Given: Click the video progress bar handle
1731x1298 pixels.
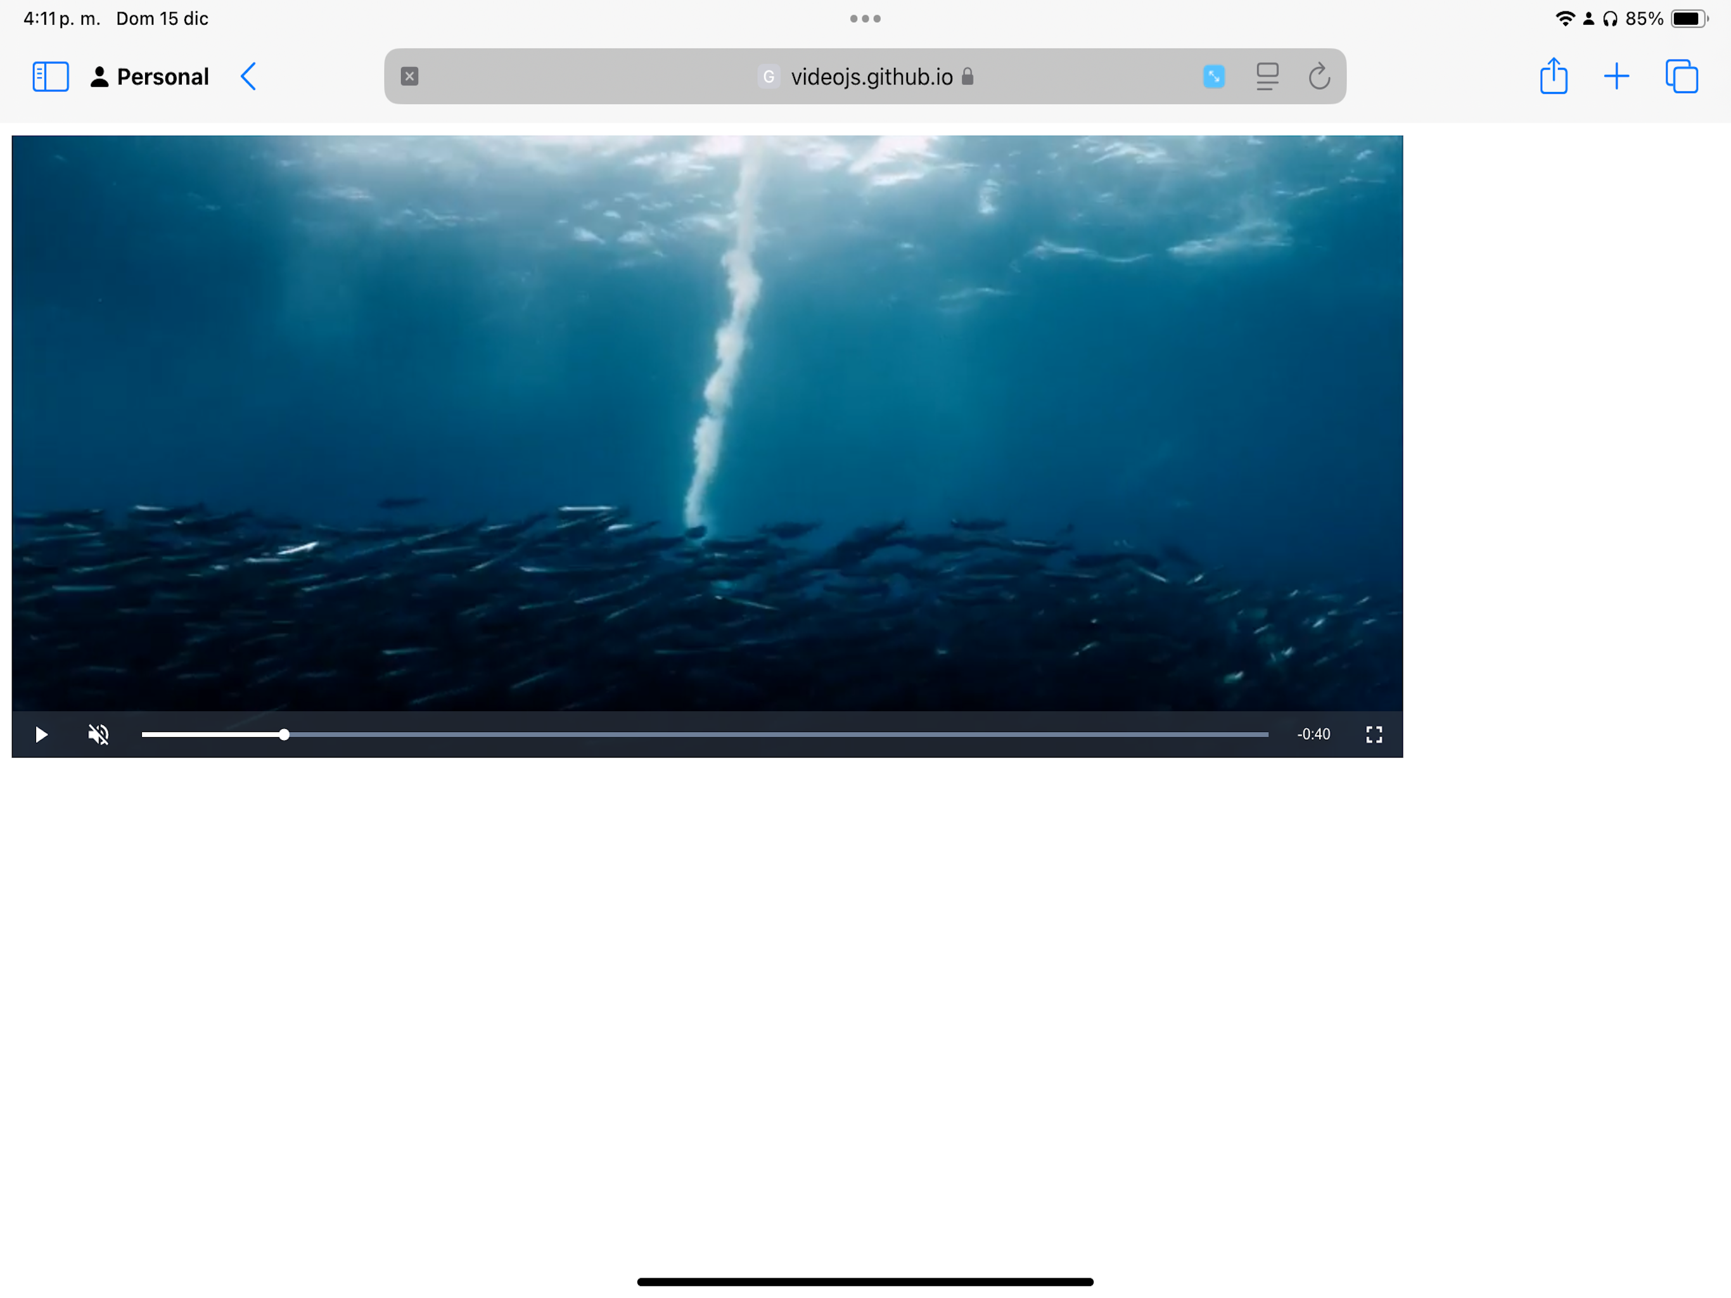Looking at the screenshot, I should (x=284, y=735).
